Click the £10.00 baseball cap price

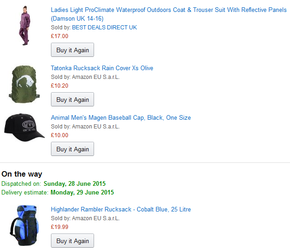pyautogui.click(x=60, y=135)
